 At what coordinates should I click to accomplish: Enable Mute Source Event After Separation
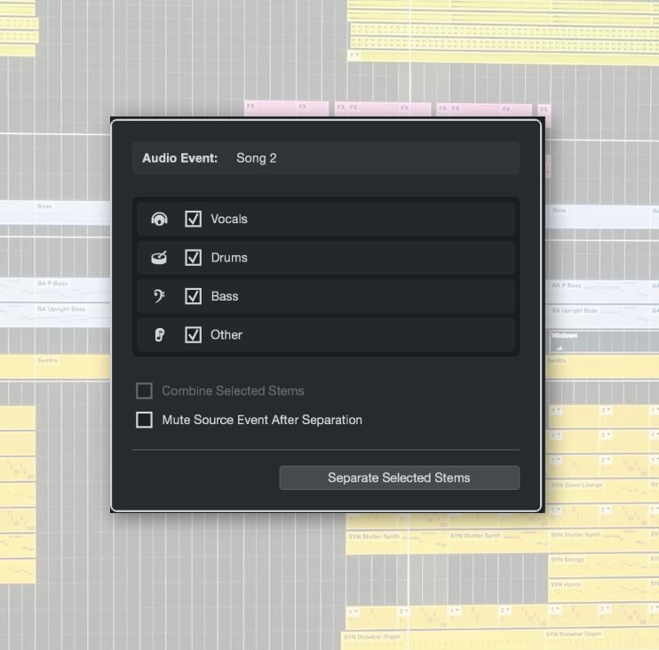coord(144,420)
